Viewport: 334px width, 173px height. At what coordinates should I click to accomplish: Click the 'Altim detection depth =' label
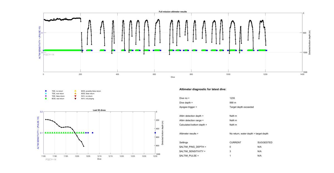pos(191,116)
